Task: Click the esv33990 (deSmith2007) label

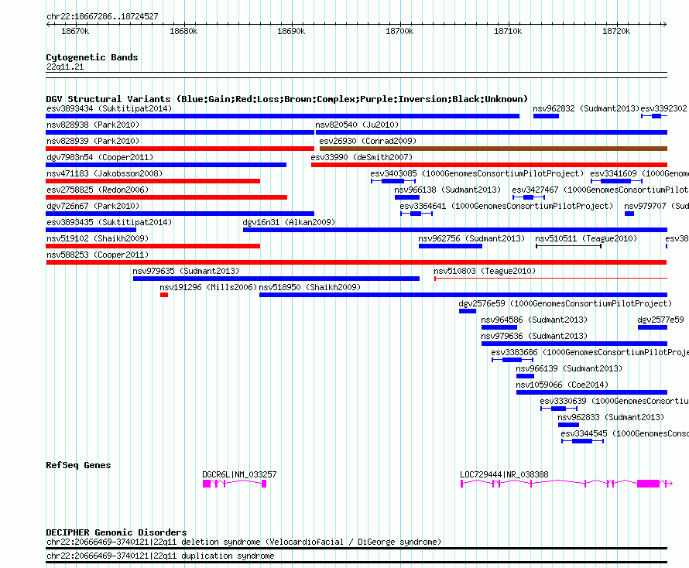Action: click(362, 157)
